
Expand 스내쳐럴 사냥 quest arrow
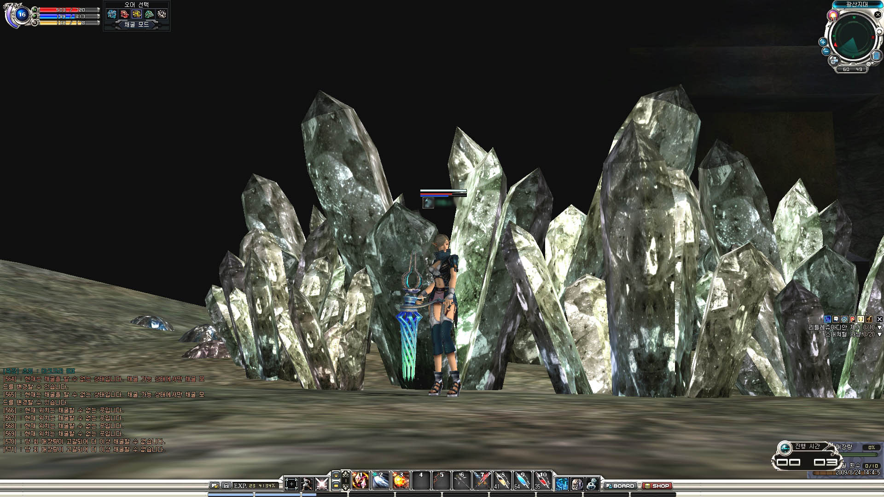(880, 335)
